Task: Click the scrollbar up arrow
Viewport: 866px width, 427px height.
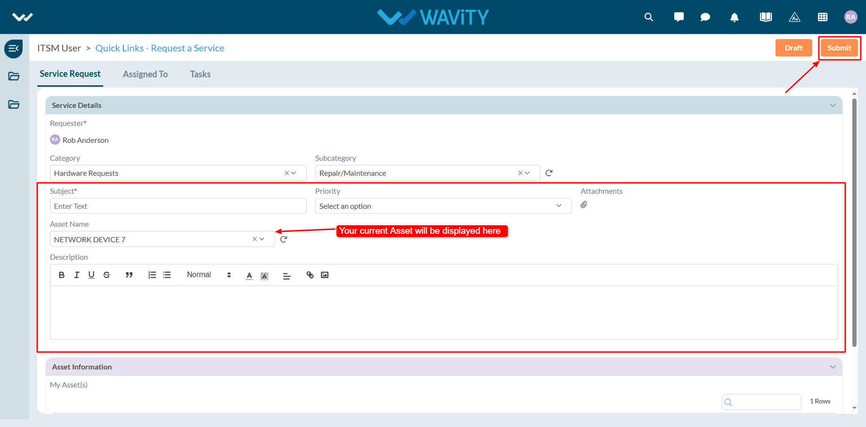Action: pyautogui.click(x=854, y=94)
